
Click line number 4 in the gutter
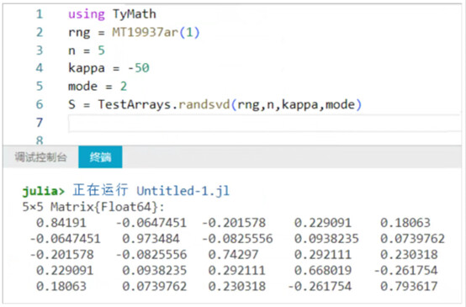coord(40,68)
